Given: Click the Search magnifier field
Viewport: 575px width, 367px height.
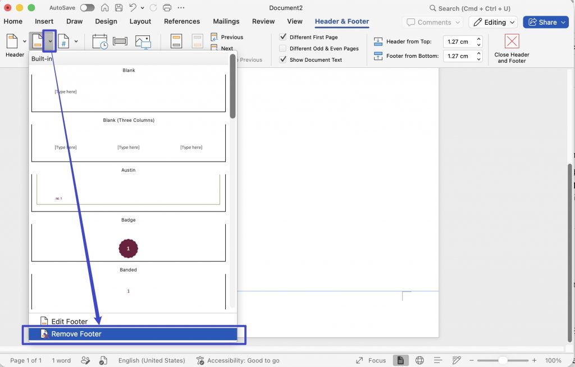Looking at the screenshot, I should click(x=470, y=8).
